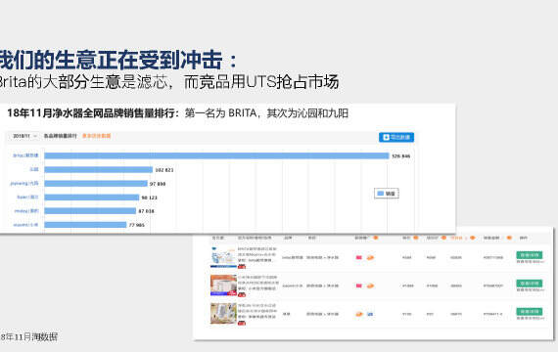Click the green button in the Brita row

(530, 255)
